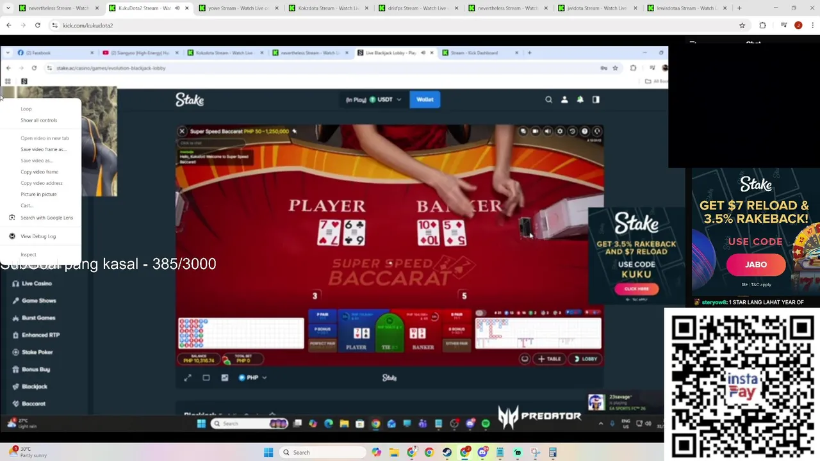
Task: Select Bonus Buy in sidebar
Action: tap(35, 369)
